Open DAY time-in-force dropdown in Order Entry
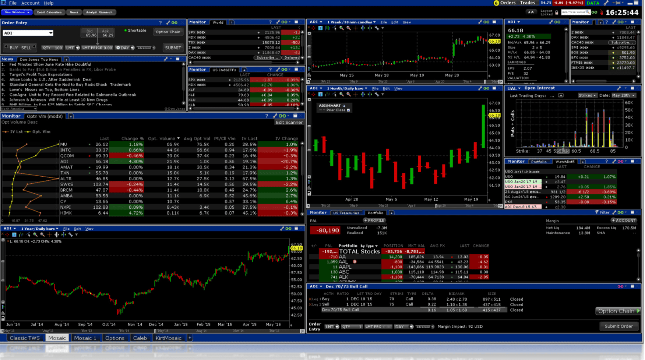The image size is (645, 360). pyautogui.click(x=125, y=48)
